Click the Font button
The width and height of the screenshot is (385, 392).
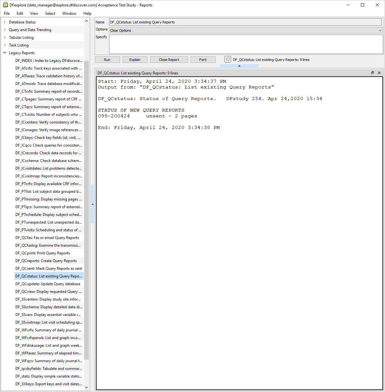coord(203,60)
